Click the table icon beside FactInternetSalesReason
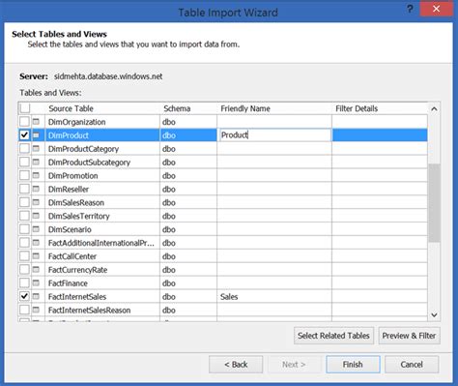This screenshot has width=458, height=386. [36, 310]
